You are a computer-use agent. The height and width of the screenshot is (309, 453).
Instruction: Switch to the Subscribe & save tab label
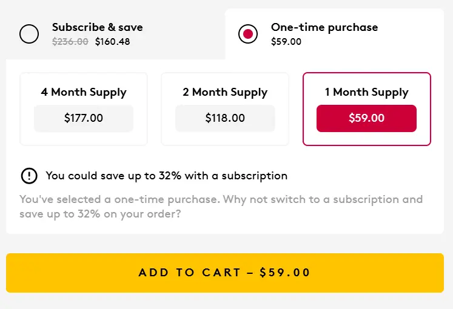click(x=98, y=27)
